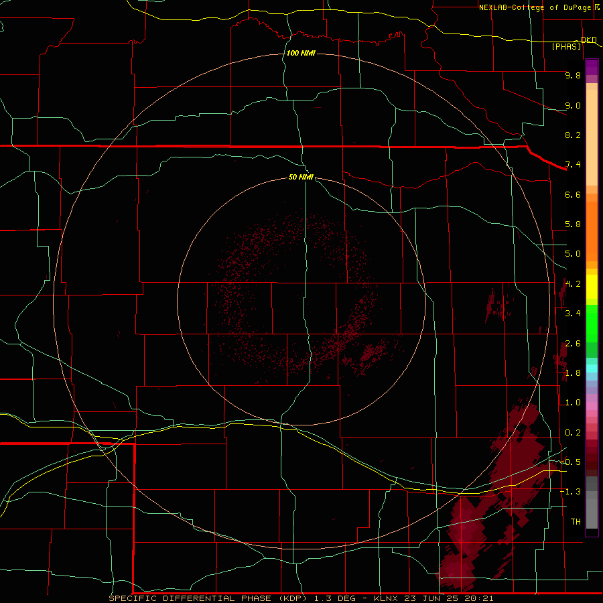Click the 1.0 value on the color scale
Screen dimensions: 603x603
573,403
